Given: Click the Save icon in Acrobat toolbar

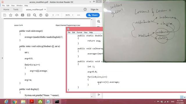Looking at the screenshot, I should pos(5,15).
